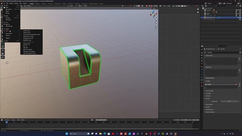Screen dimensions: 242x136
Task: Switch to the UV Editing workspace tab
Action: coord(50,3)
